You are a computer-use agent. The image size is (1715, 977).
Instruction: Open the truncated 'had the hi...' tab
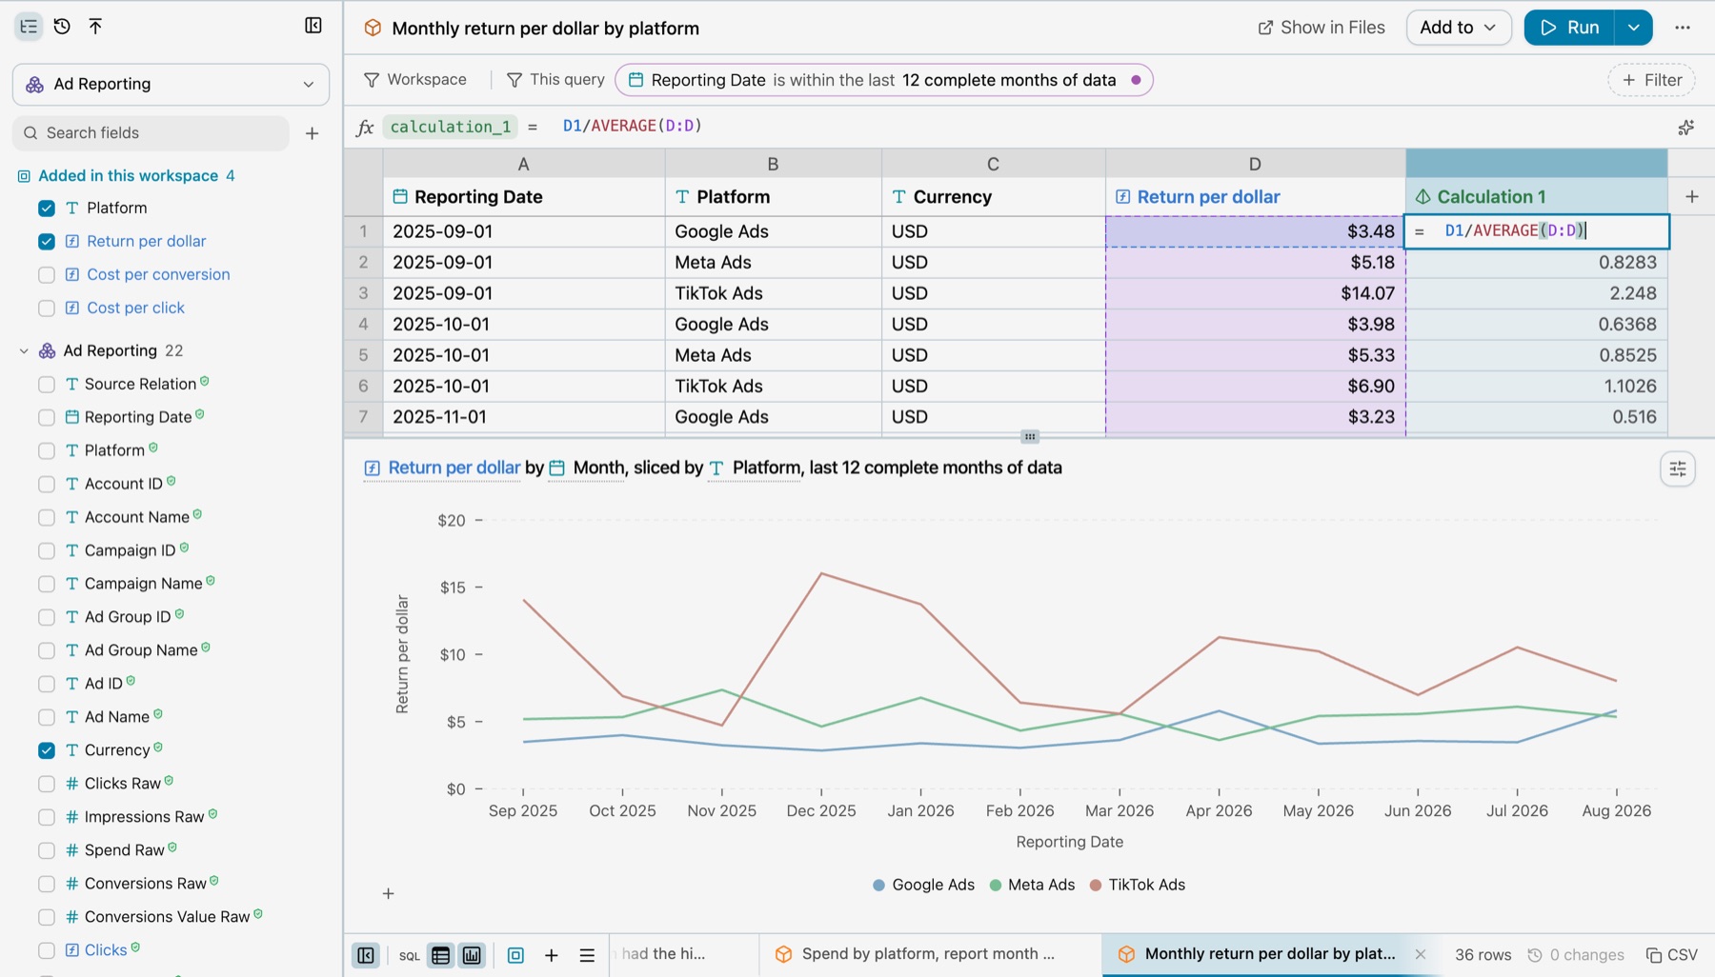(x=683, y=954)
